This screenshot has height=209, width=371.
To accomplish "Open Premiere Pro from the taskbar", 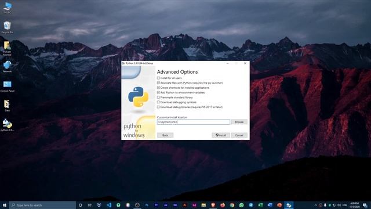I will pyautogui.click(x=156, y=205).
